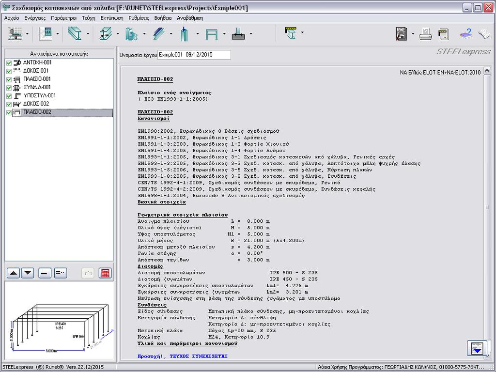Expand dropdown next to column load icon

[198, 33]
